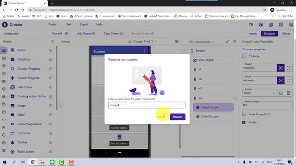Set Width to fill parent icon
This screenshot has height=166, width=296.
point(289,80)
